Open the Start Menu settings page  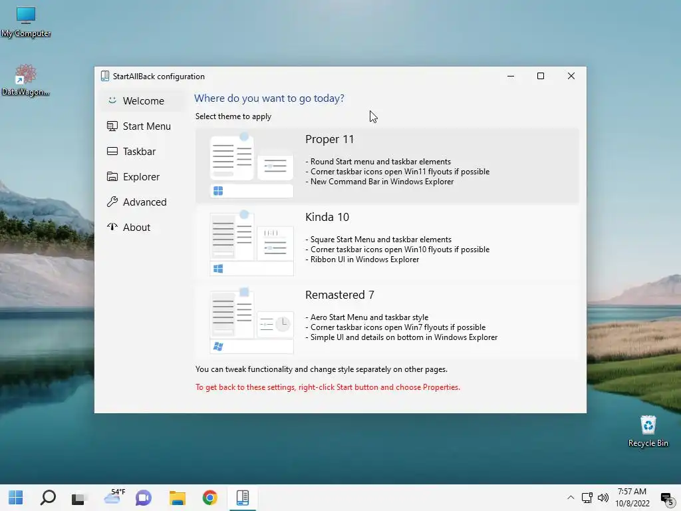[144, 126]
